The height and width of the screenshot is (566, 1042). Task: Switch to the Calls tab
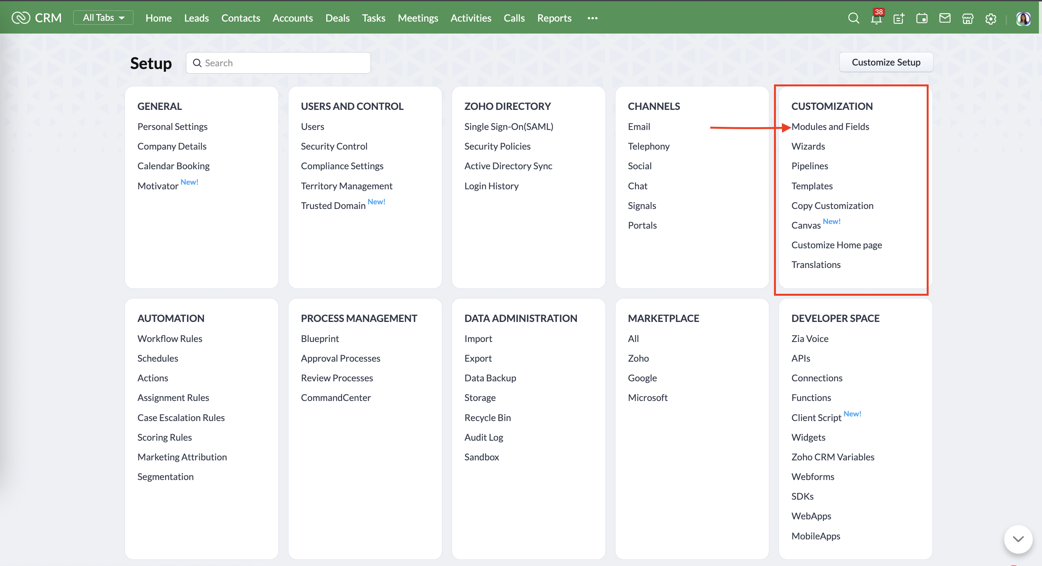coord(514,18)
